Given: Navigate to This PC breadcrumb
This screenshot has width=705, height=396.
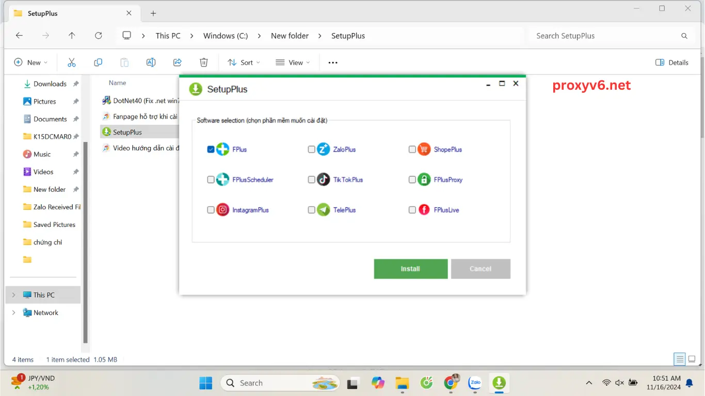Looking at the screenshot, I should click(x=168, y=36).
